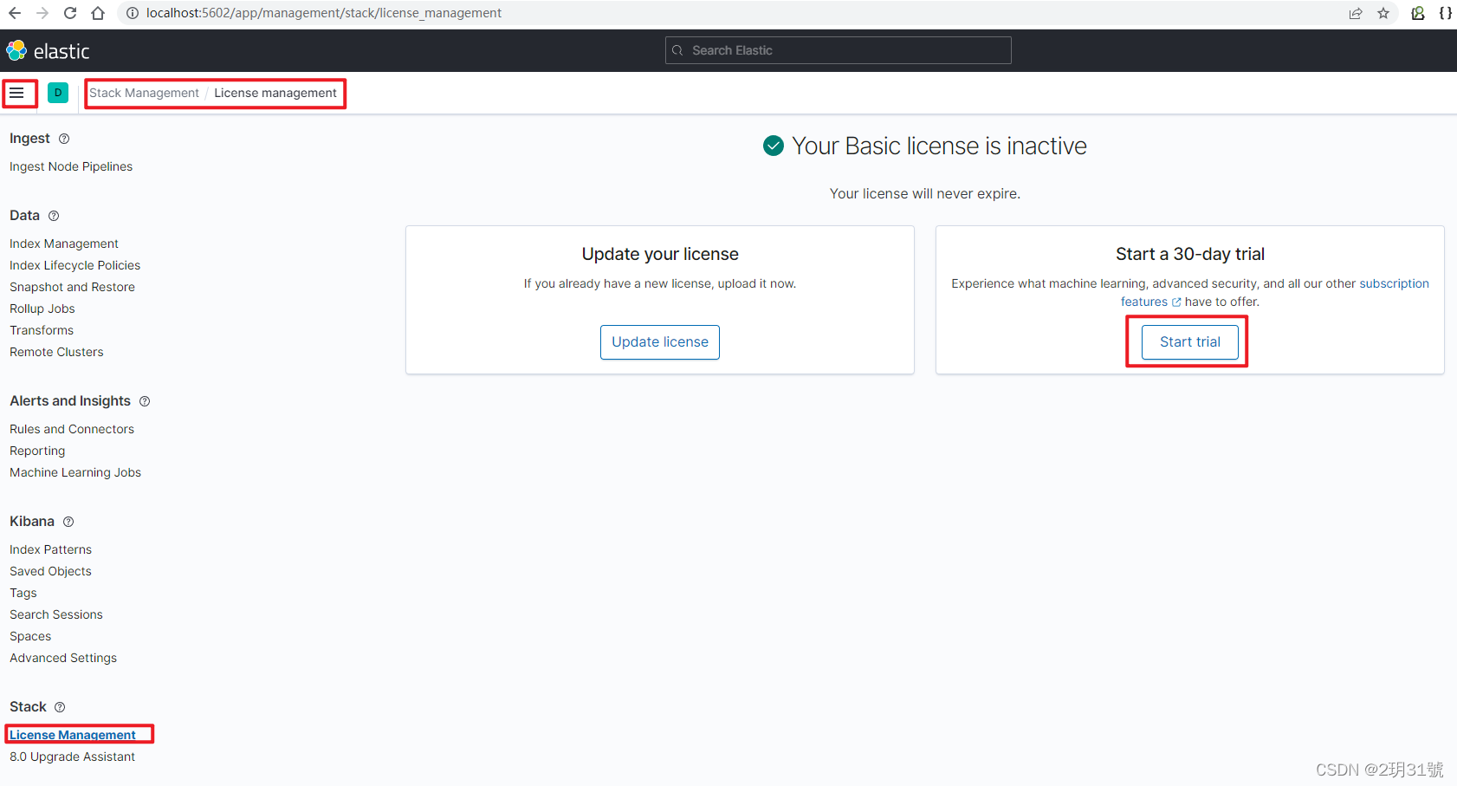The height and width of the screenshot is (786, 1457).
Task: Reload the page with the refresh icon
Action: pyautogui.click(x=69, y=13)
